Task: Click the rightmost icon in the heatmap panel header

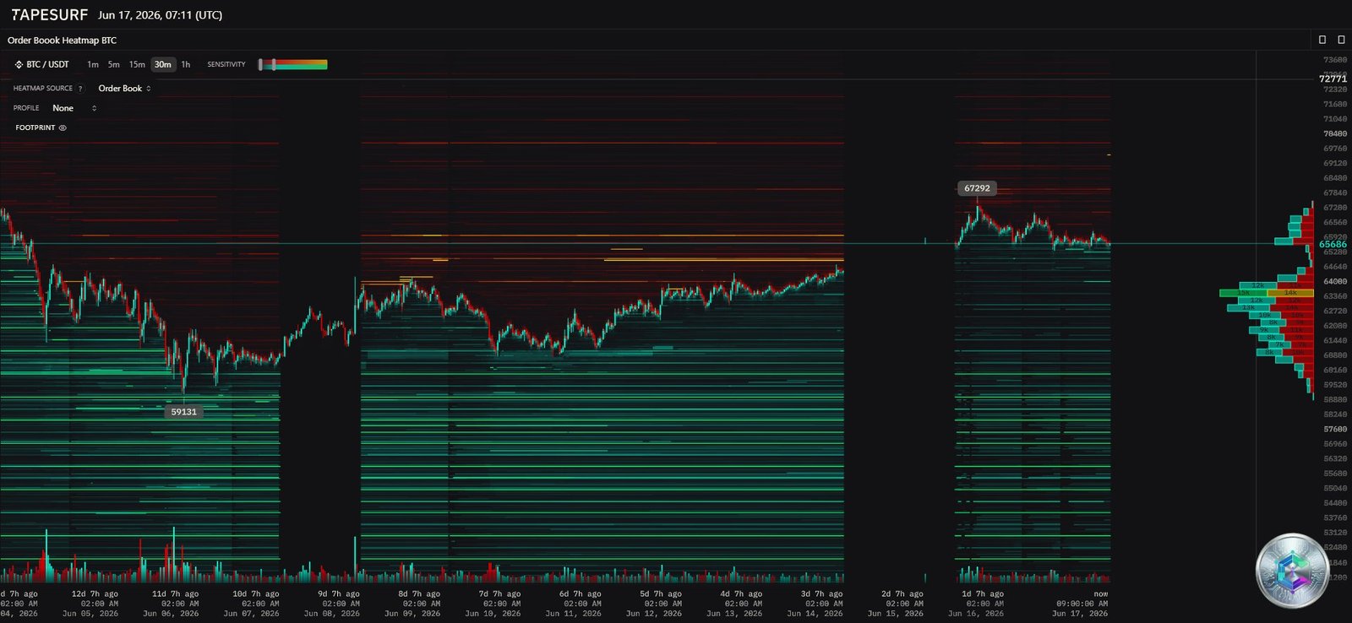Action: click(1341, 40)
